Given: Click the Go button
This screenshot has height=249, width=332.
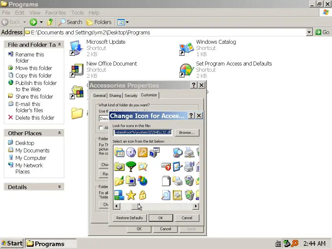Looking at the screenshot, I should [322, 32].
